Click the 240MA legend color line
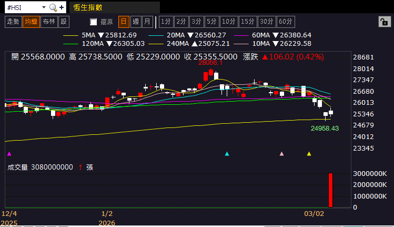The width and height of the screenshot is (394, 227). [156, 44]
